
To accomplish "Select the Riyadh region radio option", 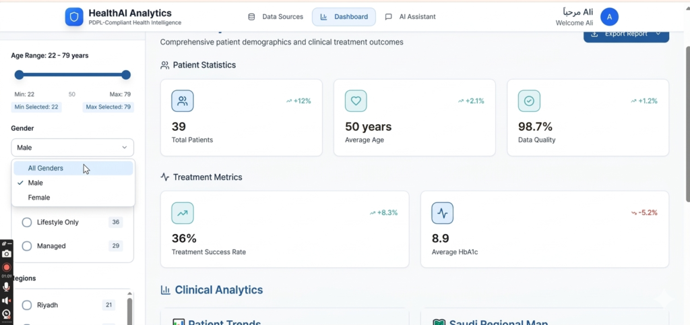I will (27, 305).
